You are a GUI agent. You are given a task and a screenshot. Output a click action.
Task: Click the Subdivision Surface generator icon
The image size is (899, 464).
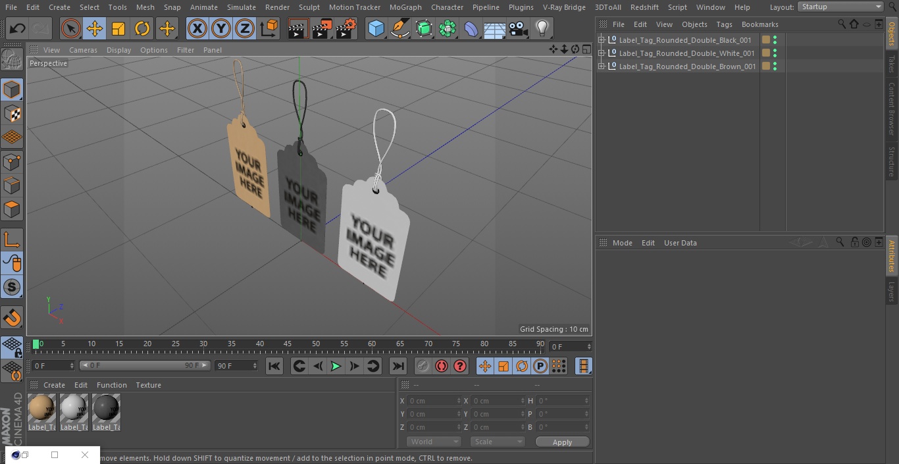point(424,29)
